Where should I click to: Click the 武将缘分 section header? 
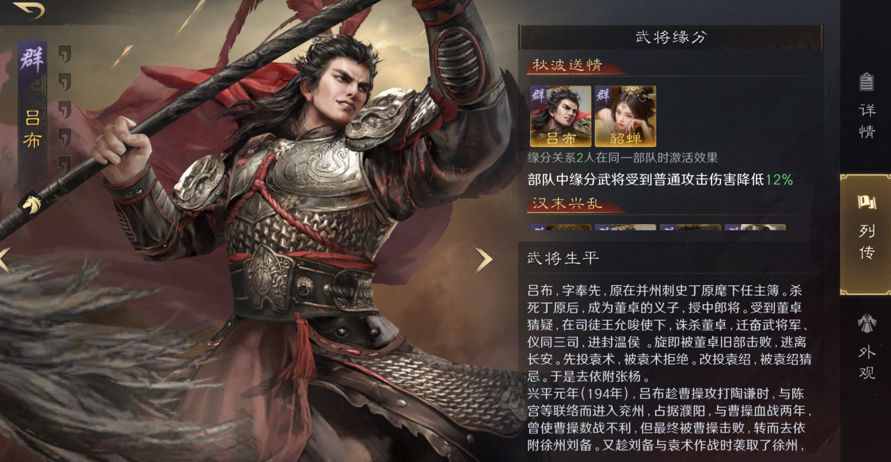pos(671,38)
